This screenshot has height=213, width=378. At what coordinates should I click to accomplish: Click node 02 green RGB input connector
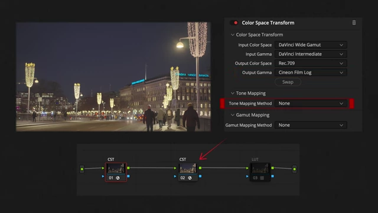(x=175, y=168)
